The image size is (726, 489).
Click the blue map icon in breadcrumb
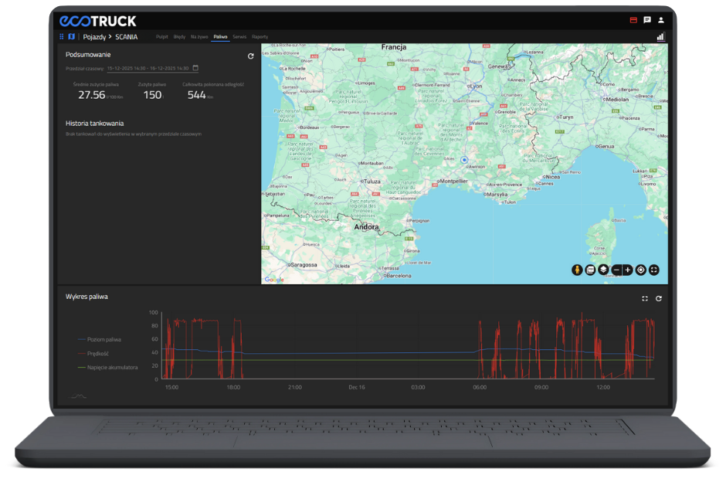tap(71, 36)
